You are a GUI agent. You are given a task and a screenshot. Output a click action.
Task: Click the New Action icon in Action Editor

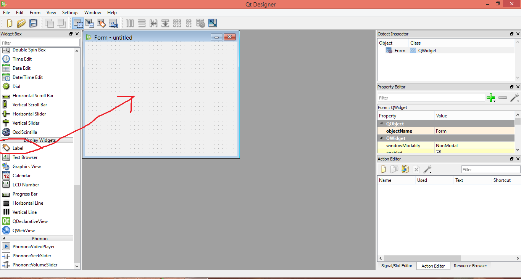[383, 169]
